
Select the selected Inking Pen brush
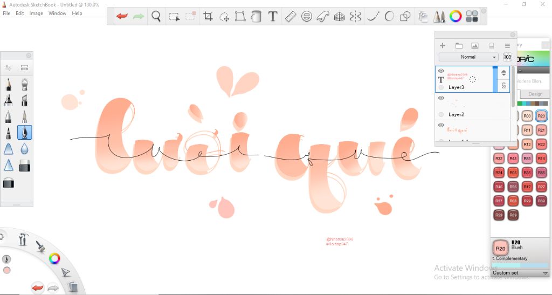(x=24, y=132)
